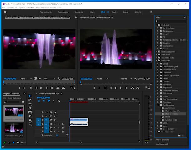Select the Selection tool arrow

30,96
